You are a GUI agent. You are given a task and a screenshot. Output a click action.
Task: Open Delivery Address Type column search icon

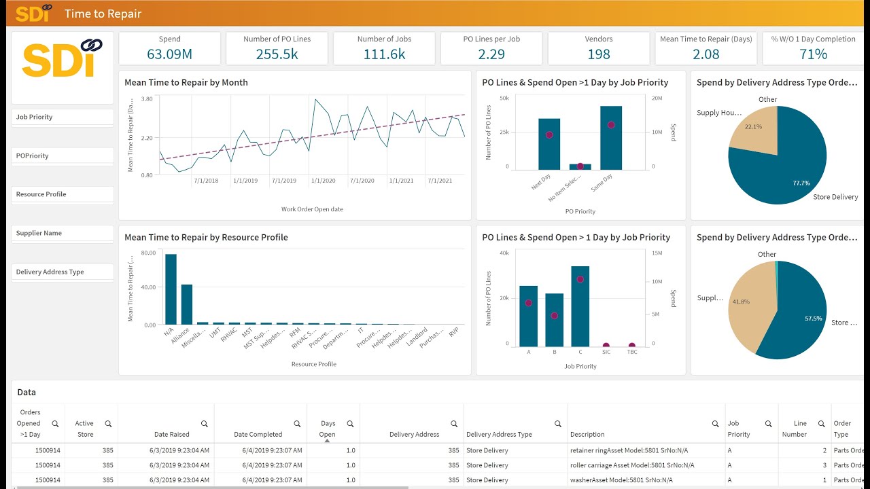(x=558, y=424)
